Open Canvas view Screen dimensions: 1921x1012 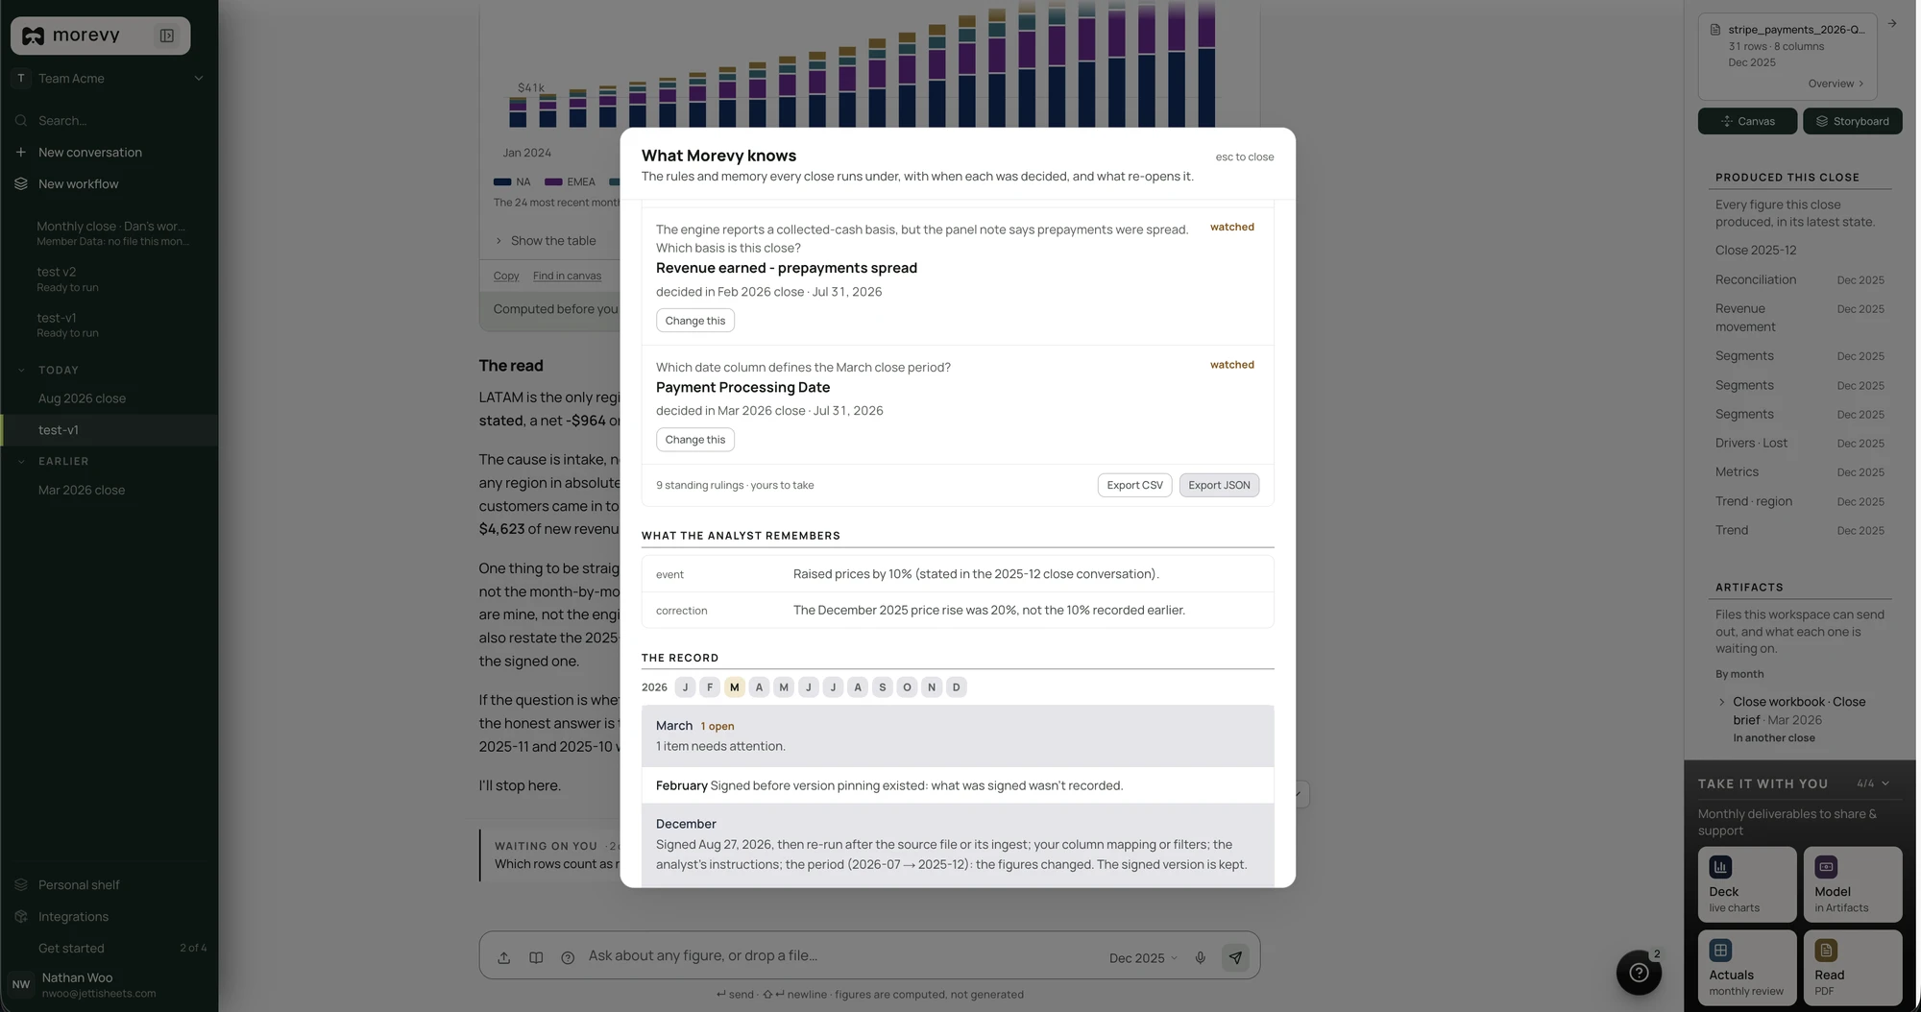1747,121
